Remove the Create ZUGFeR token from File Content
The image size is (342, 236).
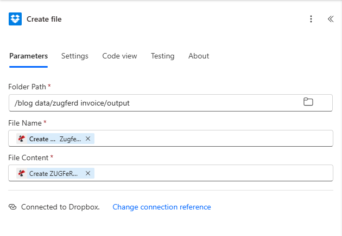pos(88,173)
